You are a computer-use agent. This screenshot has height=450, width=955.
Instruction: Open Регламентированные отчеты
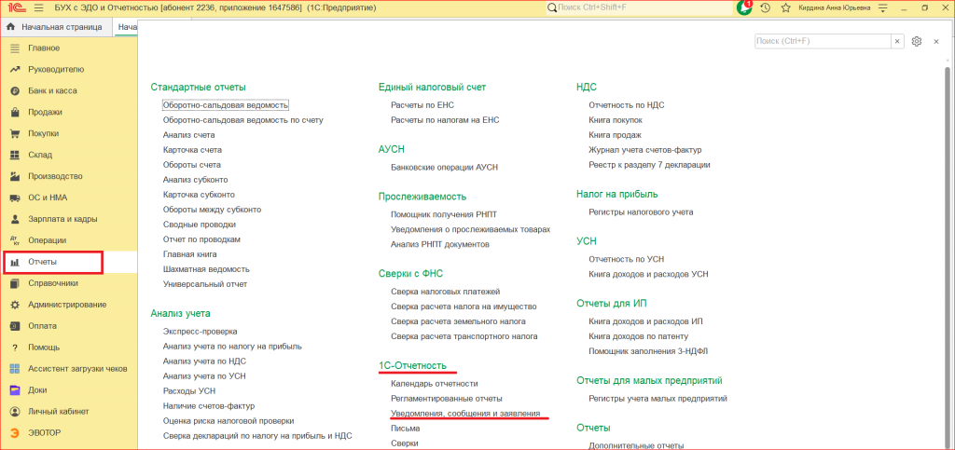coord(447,399)
